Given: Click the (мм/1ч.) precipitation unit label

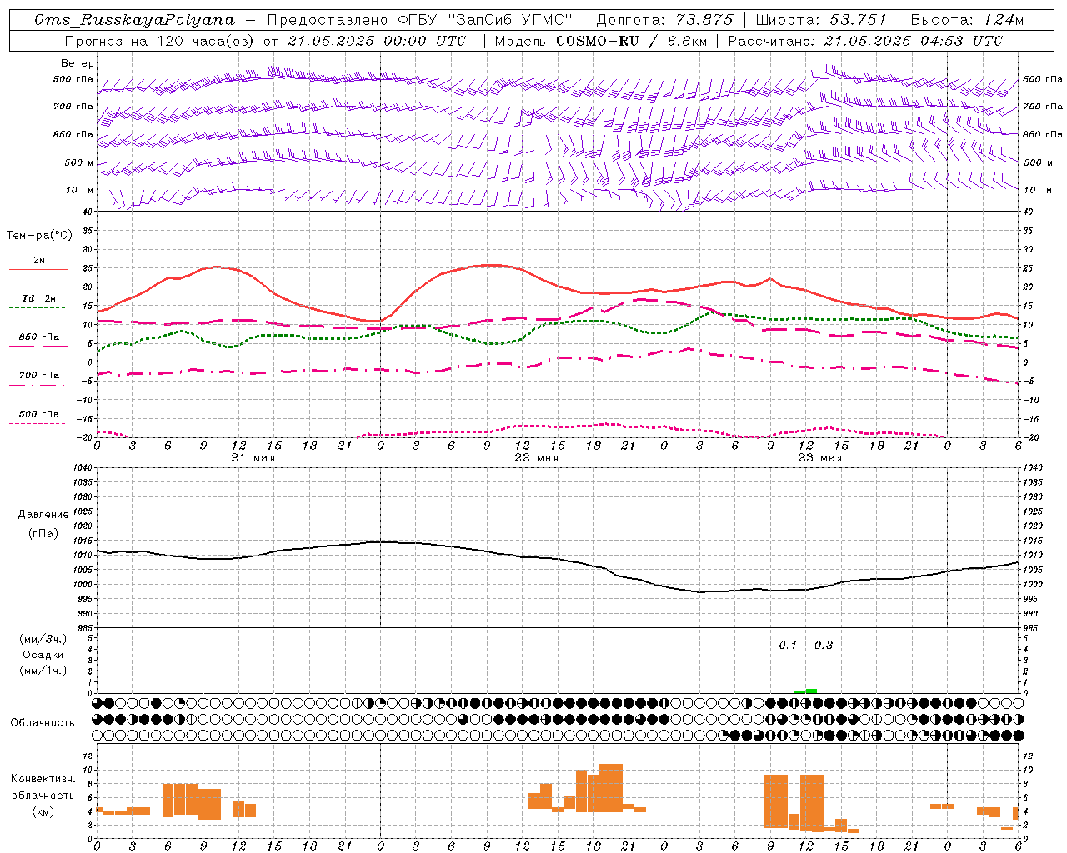Looking at the screenshot, I should [43, 671].
